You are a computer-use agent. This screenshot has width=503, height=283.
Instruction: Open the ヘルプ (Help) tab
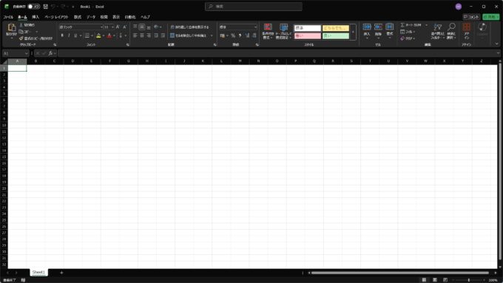coord(145,17)
